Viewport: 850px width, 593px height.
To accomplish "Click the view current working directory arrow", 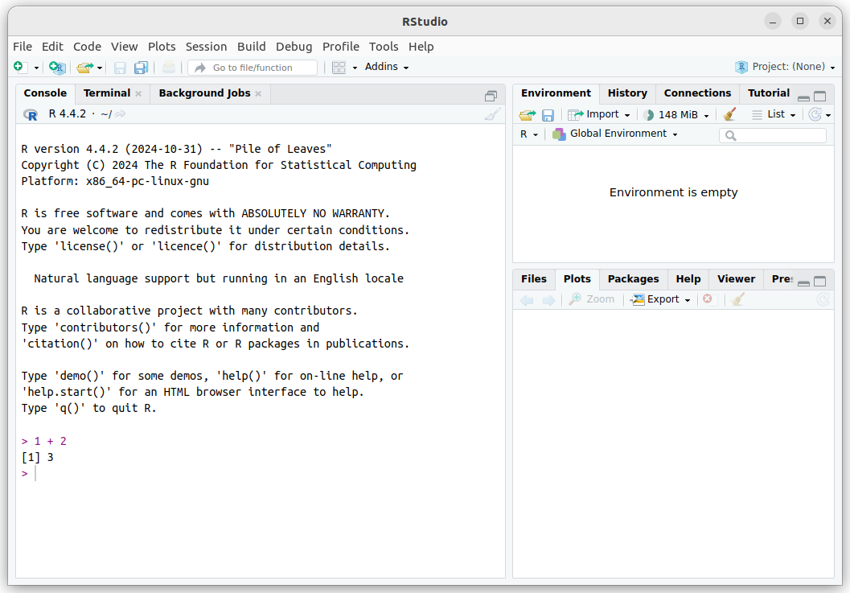I will (121, 114).
